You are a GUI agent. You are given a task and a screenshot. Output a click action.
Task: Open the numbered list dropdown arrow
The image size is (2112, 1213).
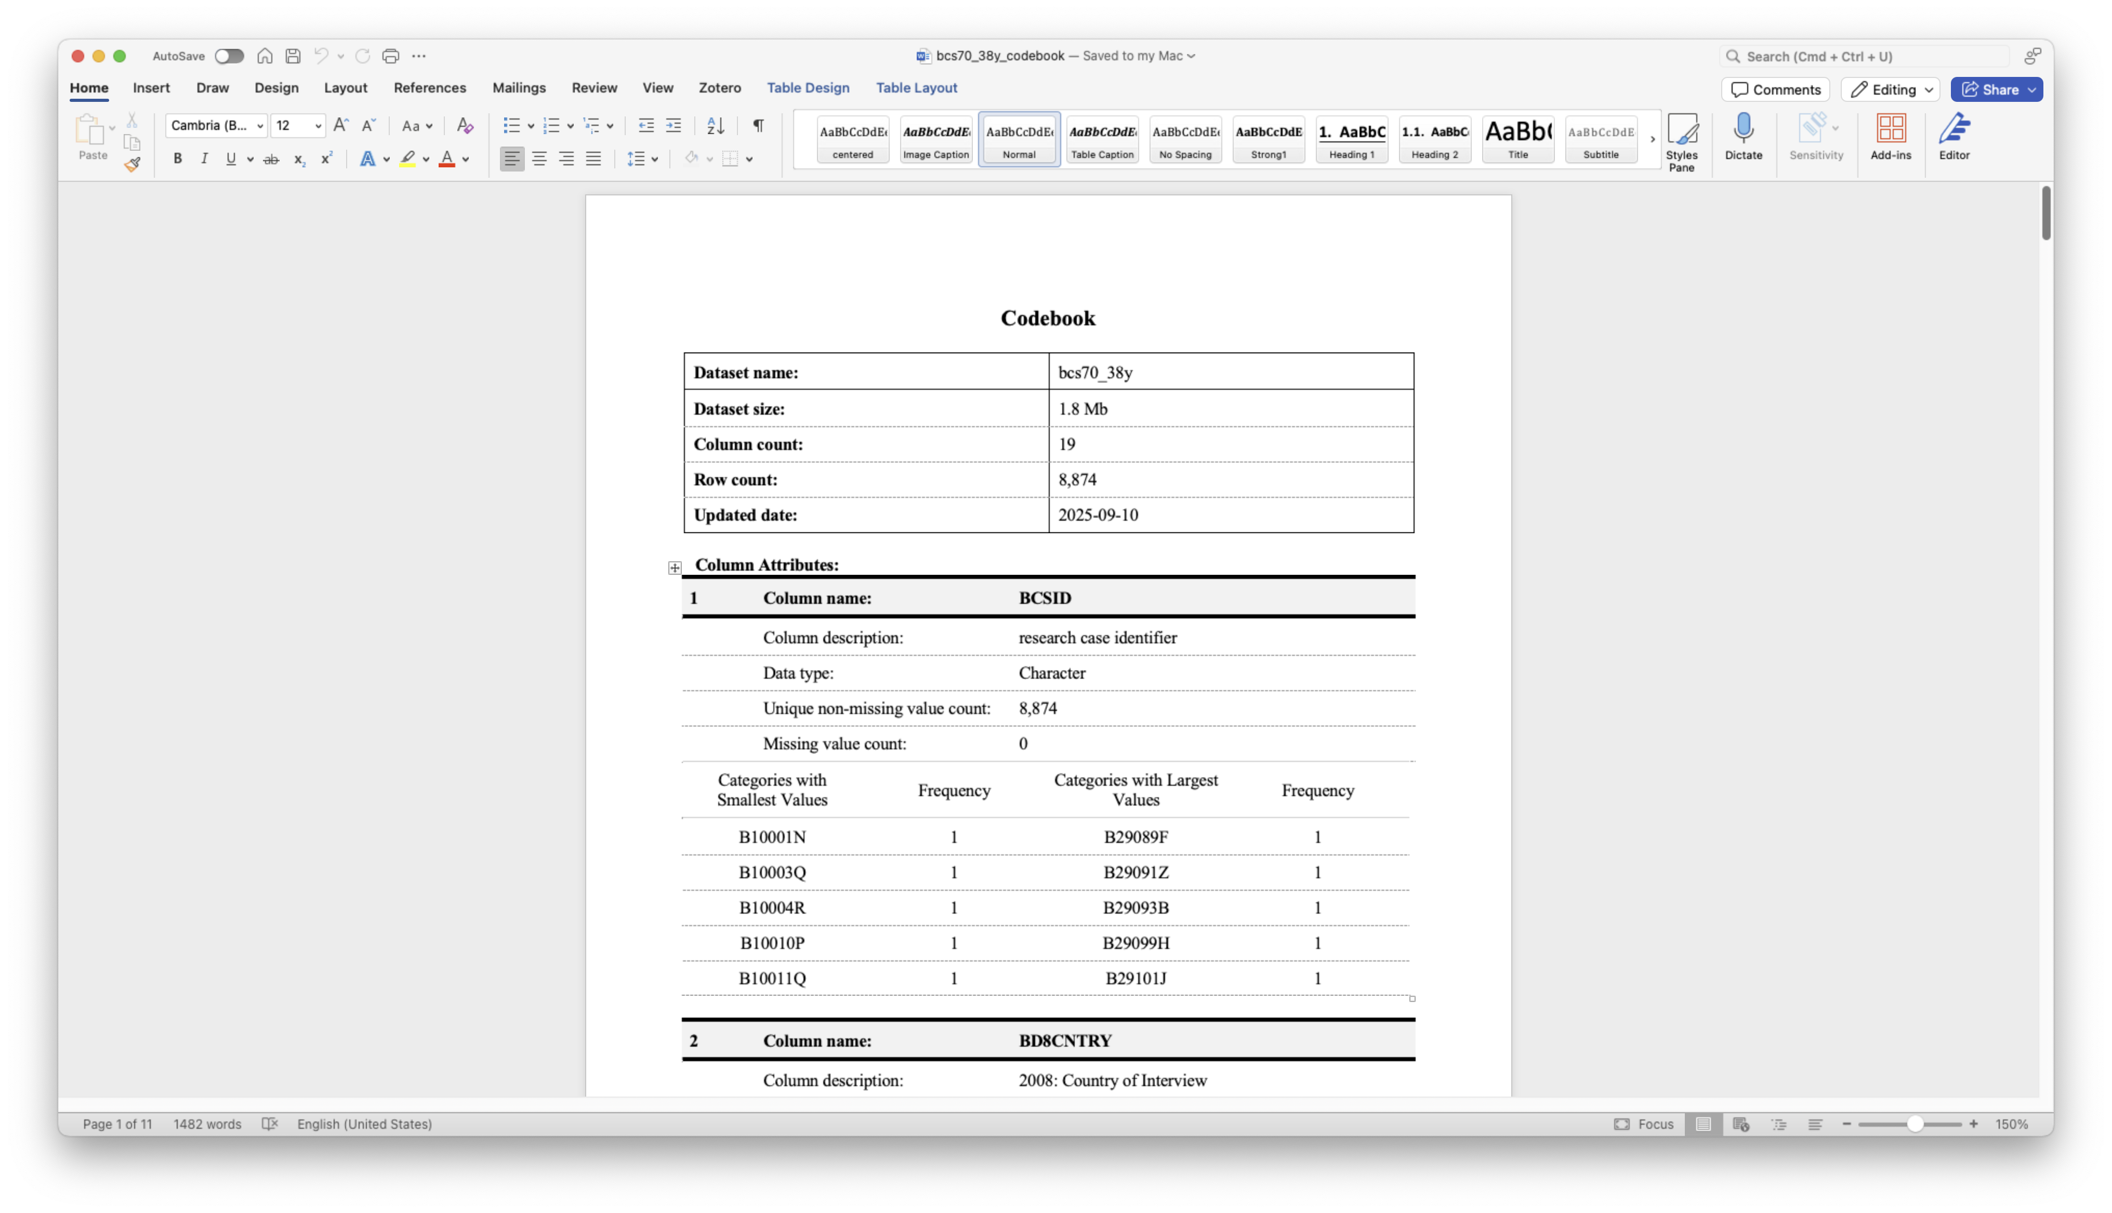click(x=571, y=127)
